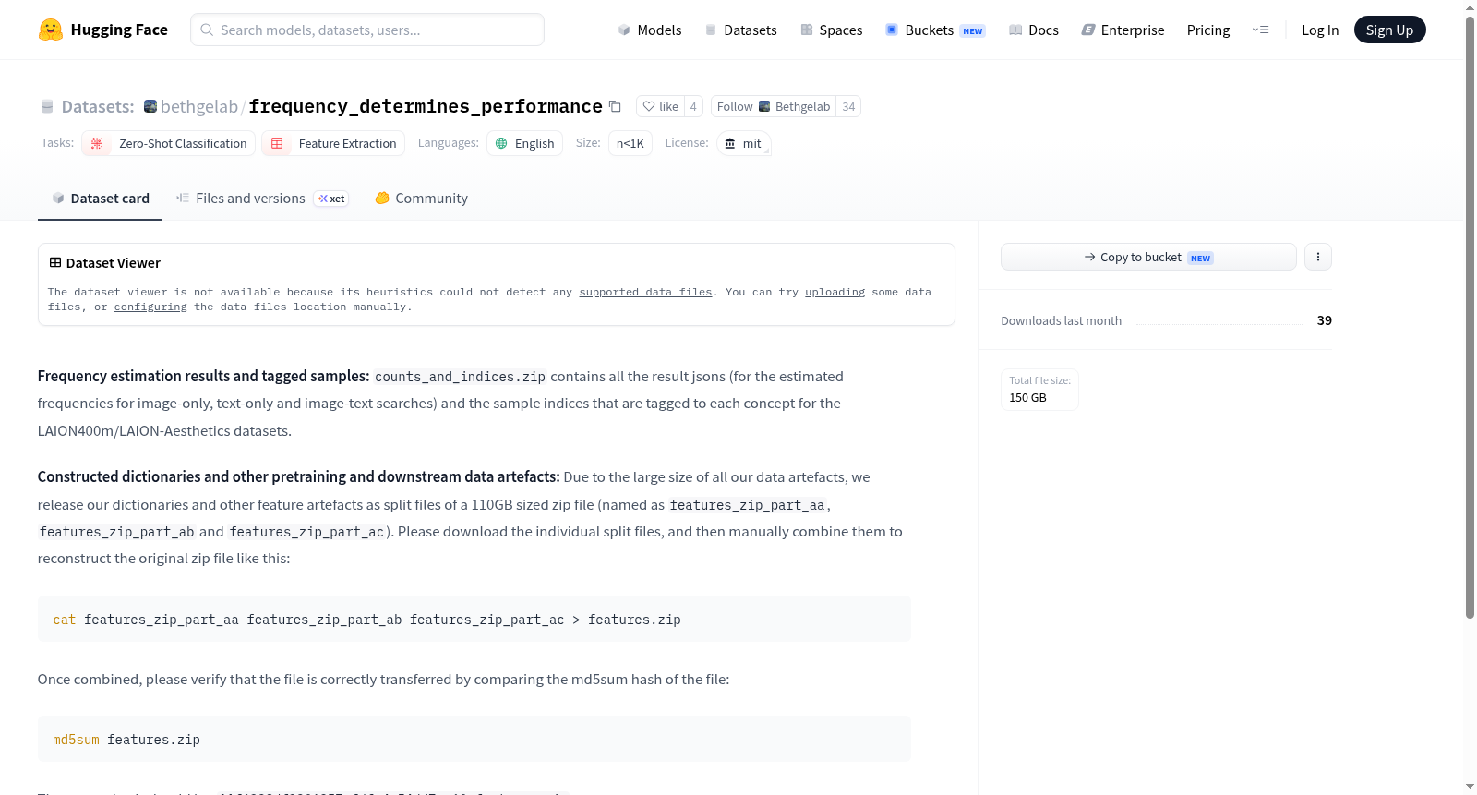1477x795 pixels.
Task: Click the like count 4
Action: pyautogui.click(x=693, y=106)
